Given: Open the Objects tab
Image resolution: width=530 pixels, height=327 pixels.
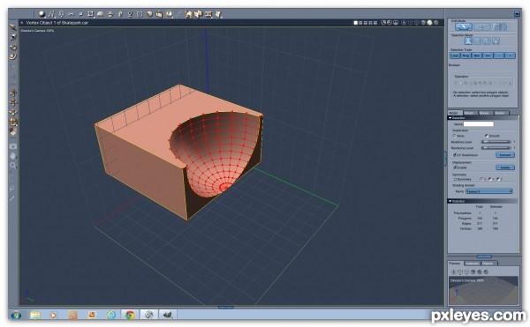Looking at the screenshot, I should [x=488, y=264].
